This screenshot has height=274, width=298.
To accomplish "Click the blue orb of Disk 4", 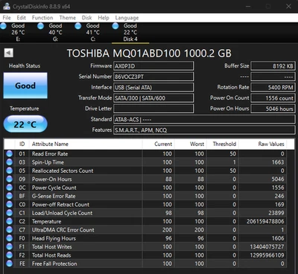I will tap(115, 26).
